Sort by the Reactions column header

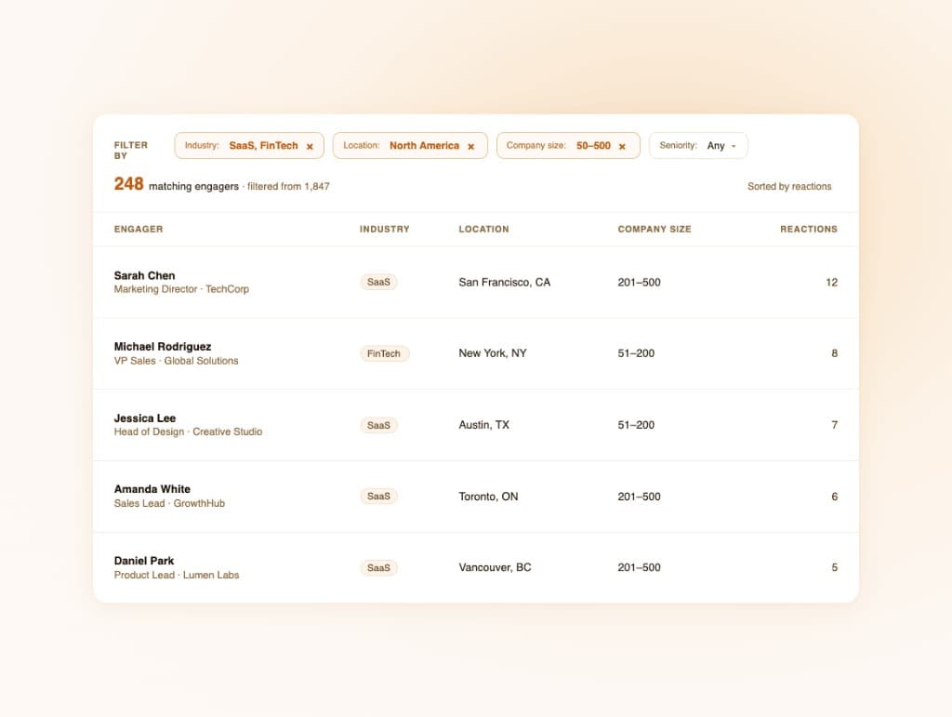point(809,229)
